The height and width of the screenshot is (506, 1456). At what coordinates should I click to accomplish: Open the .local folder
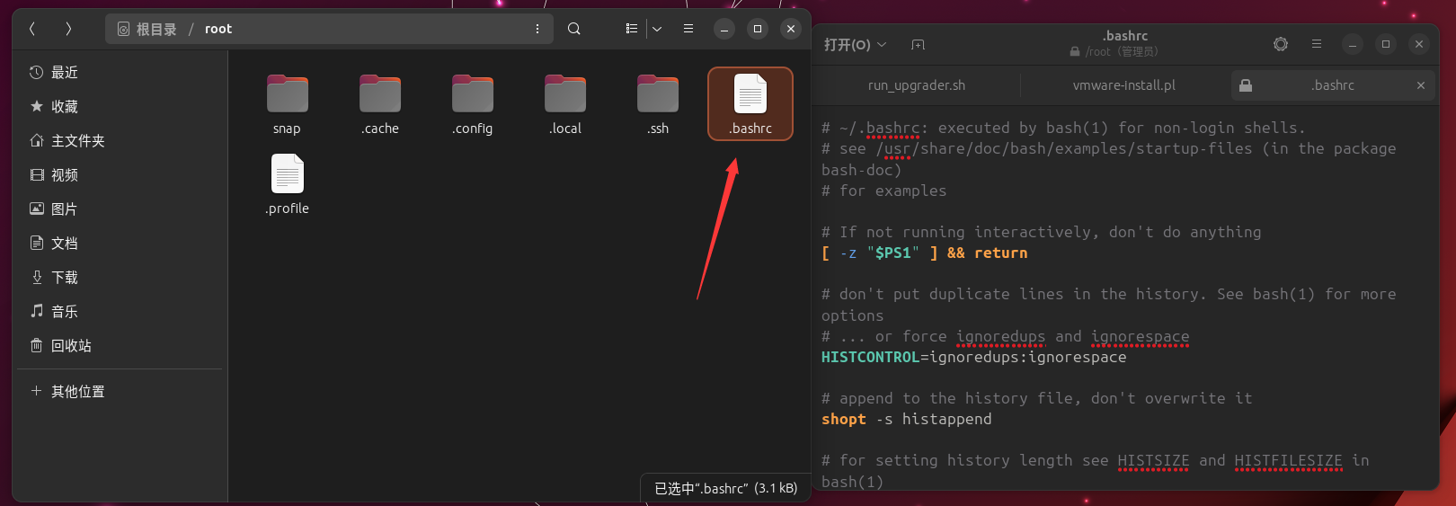click(x=565, y=104)
